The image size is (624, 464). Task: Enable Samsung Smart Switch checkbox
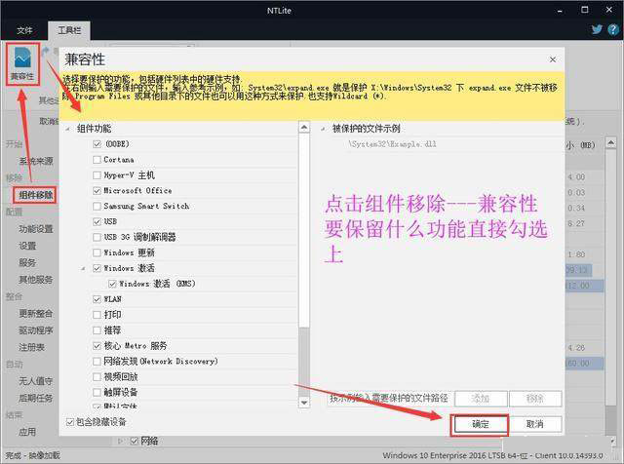tap(97, 206)
